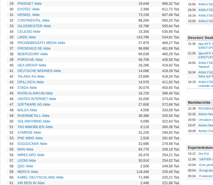The image size is (213, 185).
Task: Open the KABEL DEUTSCHLAND Aktie link
Action: coord(41,177)
